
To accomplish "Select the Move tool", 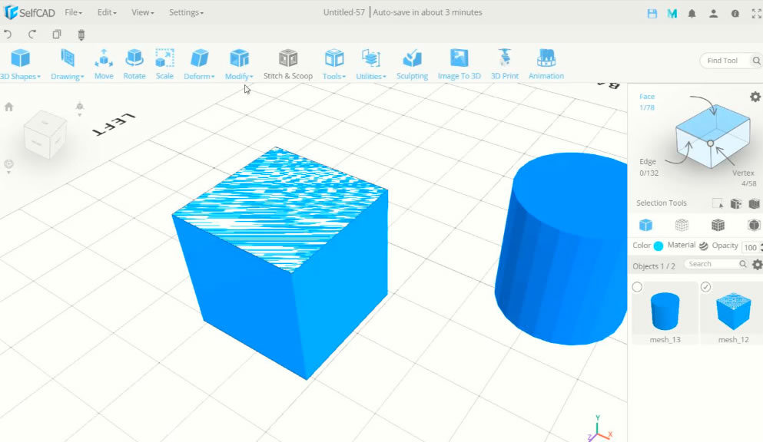I will pyautogui.click(x=104, y=64).
